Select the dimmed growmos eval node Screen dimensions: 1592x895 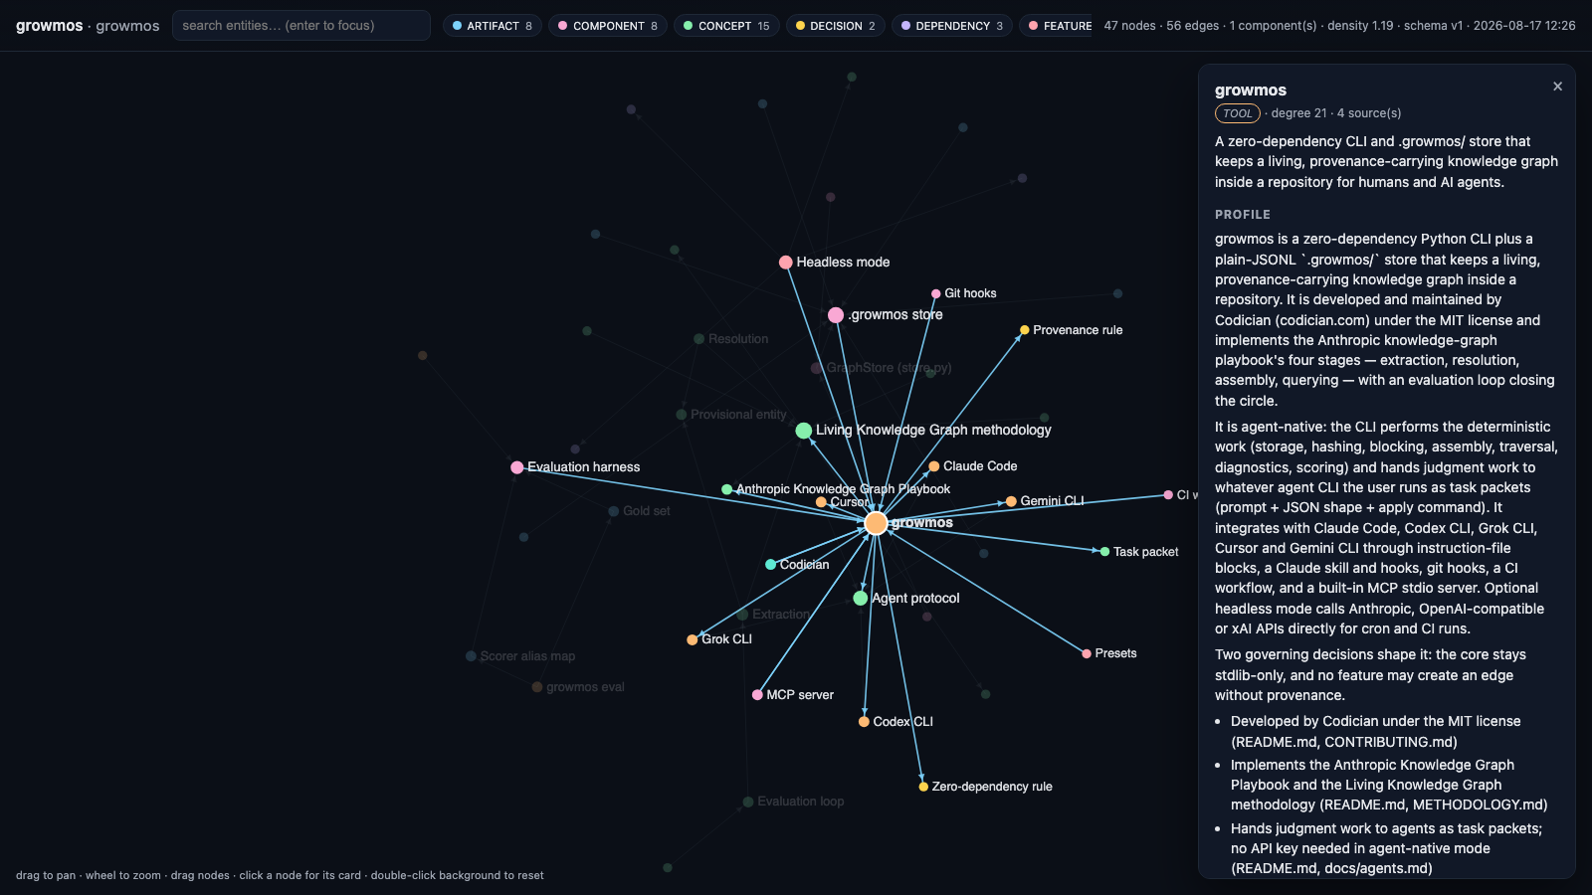537,687
